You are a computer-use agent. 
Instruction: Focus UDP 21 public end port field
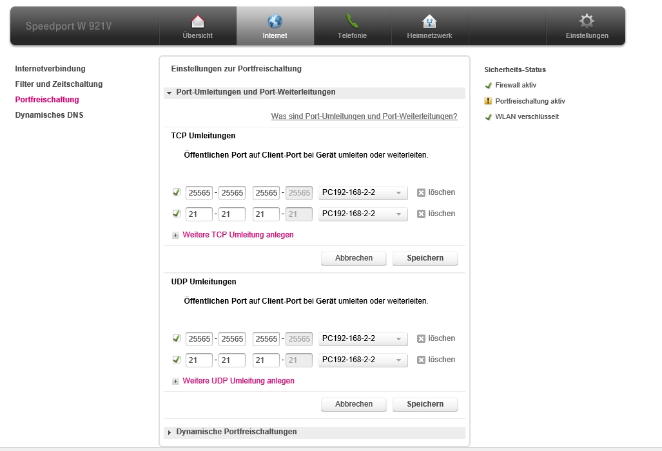tap(232, 360)
